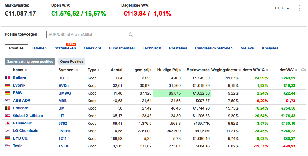
Task: Open the EUR currency dropdown
Action: (x=282, y=8)
